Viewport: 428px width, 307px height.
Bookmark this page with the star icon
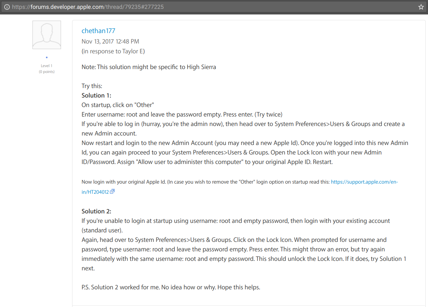point(421,7)
